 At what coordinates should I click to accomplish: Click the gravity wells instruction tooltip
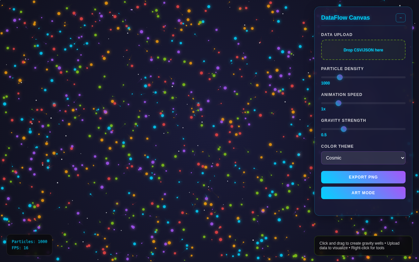pyautogui.click(x=363, y=245)
